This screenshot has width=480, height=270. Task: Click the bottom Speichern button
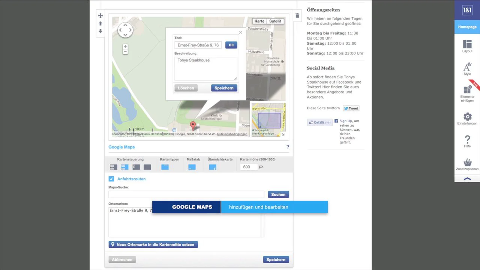(276, 259)
